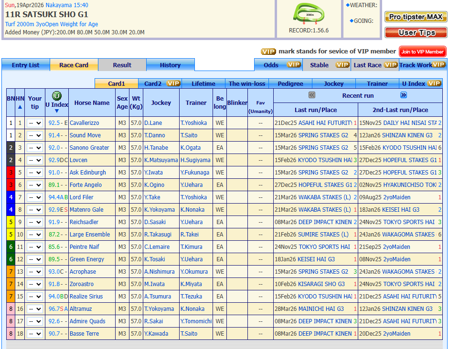Open trainer Y.Tomomichi link

[196, 321]
